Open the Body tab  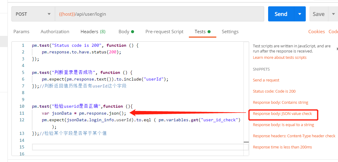(x=126, y=32)
